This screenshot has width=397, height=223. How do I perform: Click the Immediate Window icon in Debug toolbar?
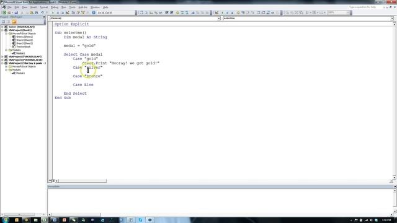tap(263, 12)
